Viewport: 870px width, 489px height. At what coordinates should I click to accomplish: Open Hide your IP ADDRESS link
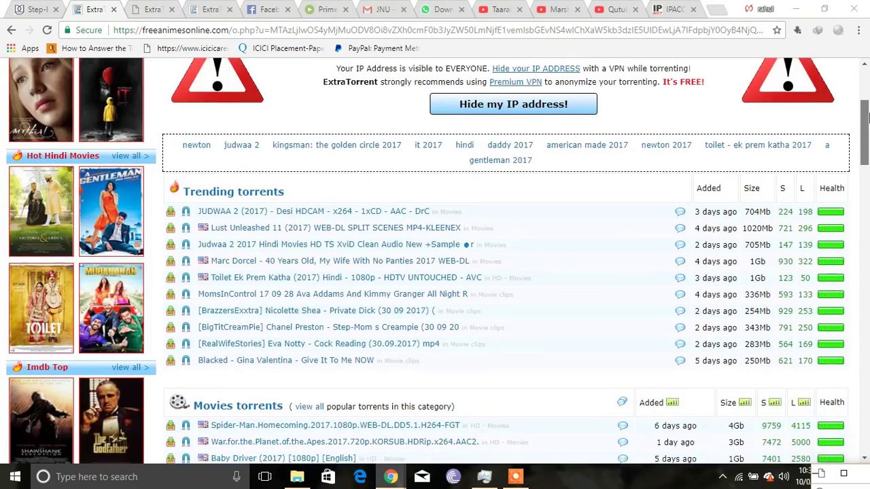[536, 69]
